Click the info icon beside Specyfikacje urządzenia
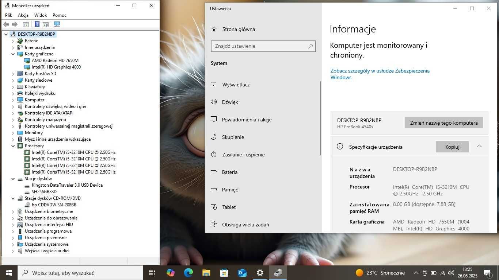Viewport: 499px width, 280px height. point(340,147)
